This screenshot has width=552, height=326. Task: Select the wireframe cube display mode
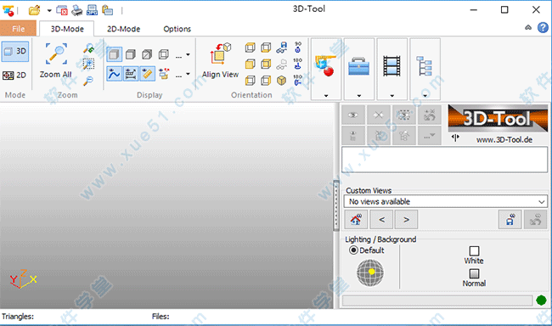(163, 54)
